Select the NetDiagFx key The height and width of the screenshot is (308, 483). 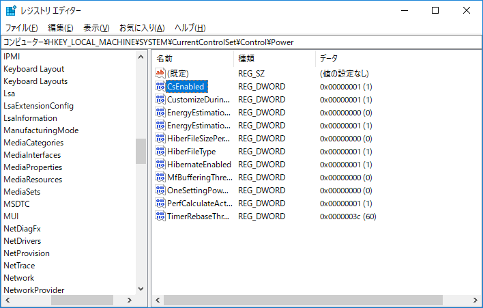click(23, 229)
